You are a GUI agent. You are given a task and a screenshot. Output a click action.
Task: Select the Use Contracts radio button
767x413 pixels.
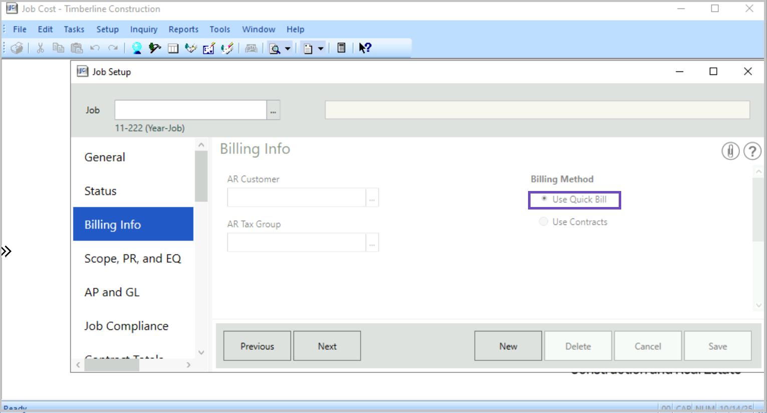[544, 221]
